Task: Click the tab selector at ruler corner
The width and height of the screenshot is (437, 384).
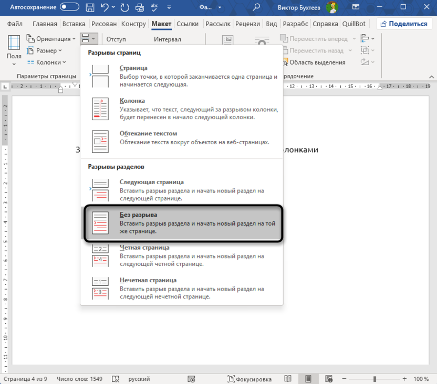Action: coord(5,87)
